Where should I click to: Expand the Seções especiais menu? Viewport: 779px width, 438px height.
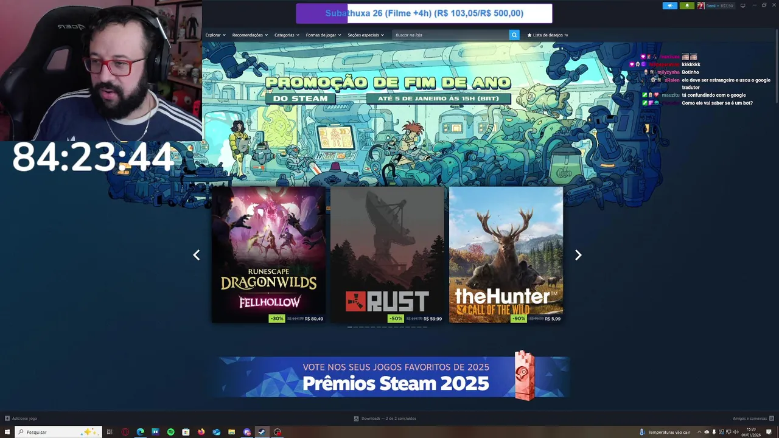pyautogui.click(x=366, y=35)
